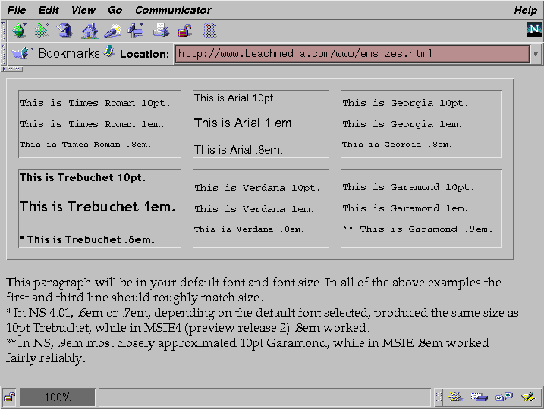The height and width of the screenshot is (409, 544).
Task: Print the page using the printer icon
Action: tap(161, 30)
